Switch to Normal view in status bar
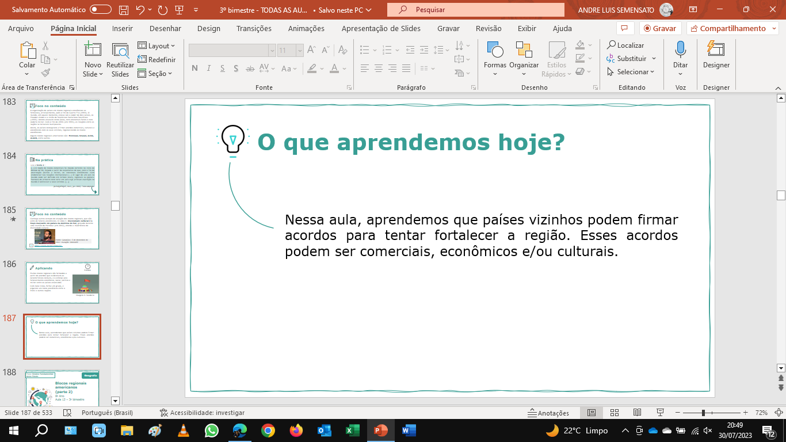The image size is (786, 442). tap(591, 413)
